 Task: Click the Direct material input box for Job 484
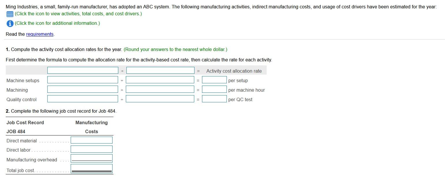click(91, 140)
